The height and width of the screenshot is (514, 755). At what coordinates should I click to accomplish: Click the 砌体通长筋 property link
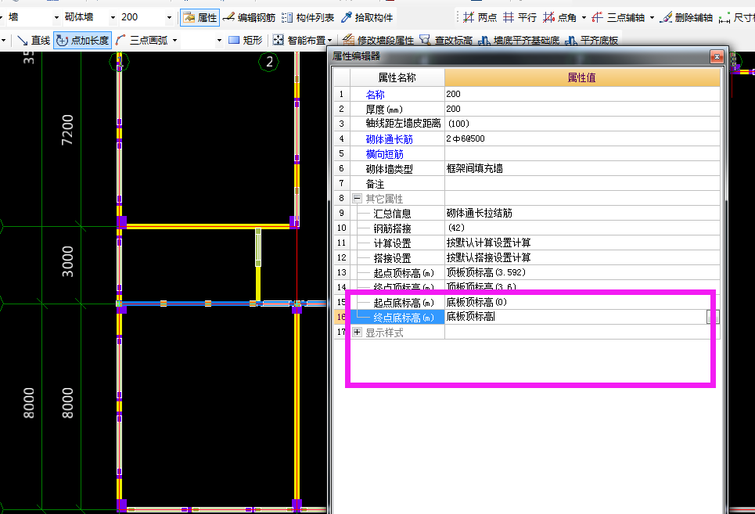click(389, 139)
